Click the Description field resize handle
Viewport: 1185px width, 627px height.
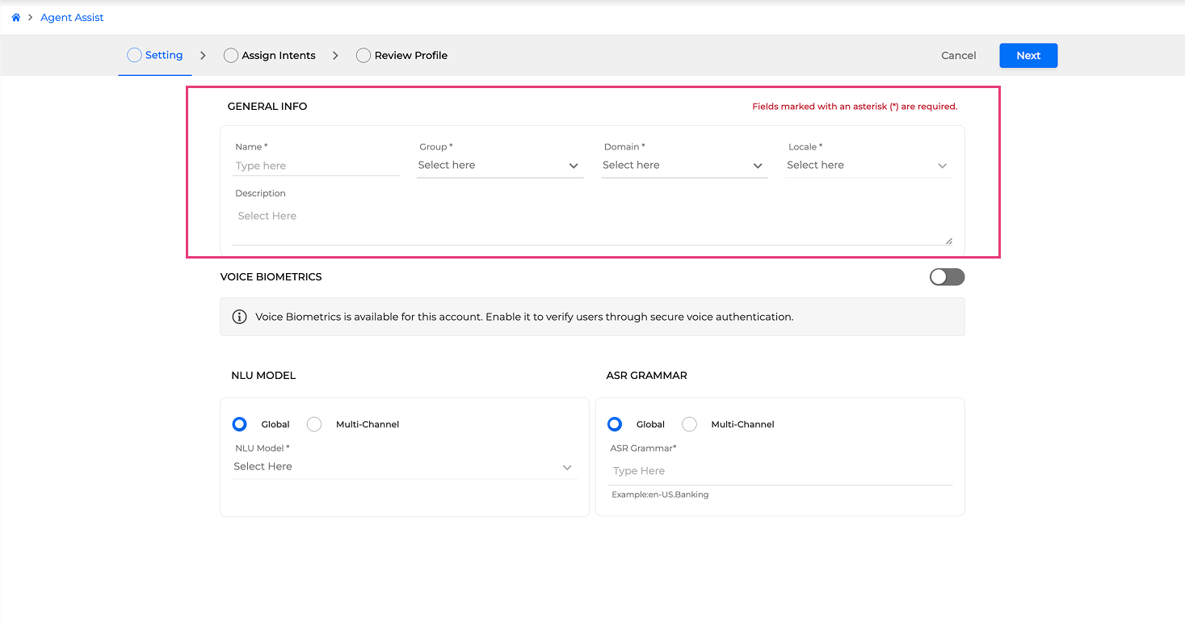coord(948,241)
